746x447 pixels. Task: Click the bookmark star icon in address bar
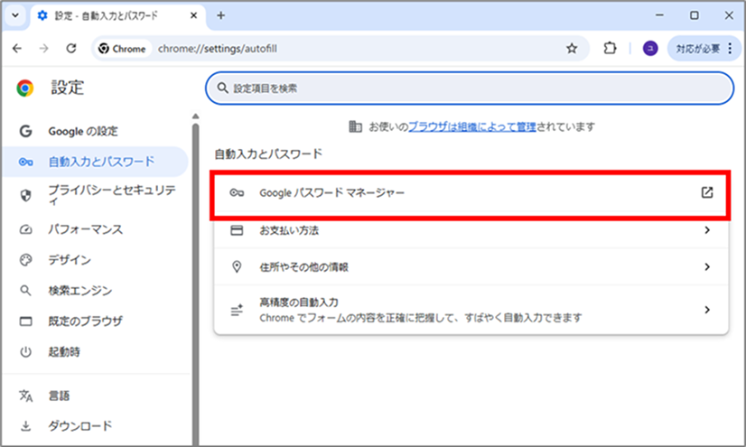tap(571, 49)
